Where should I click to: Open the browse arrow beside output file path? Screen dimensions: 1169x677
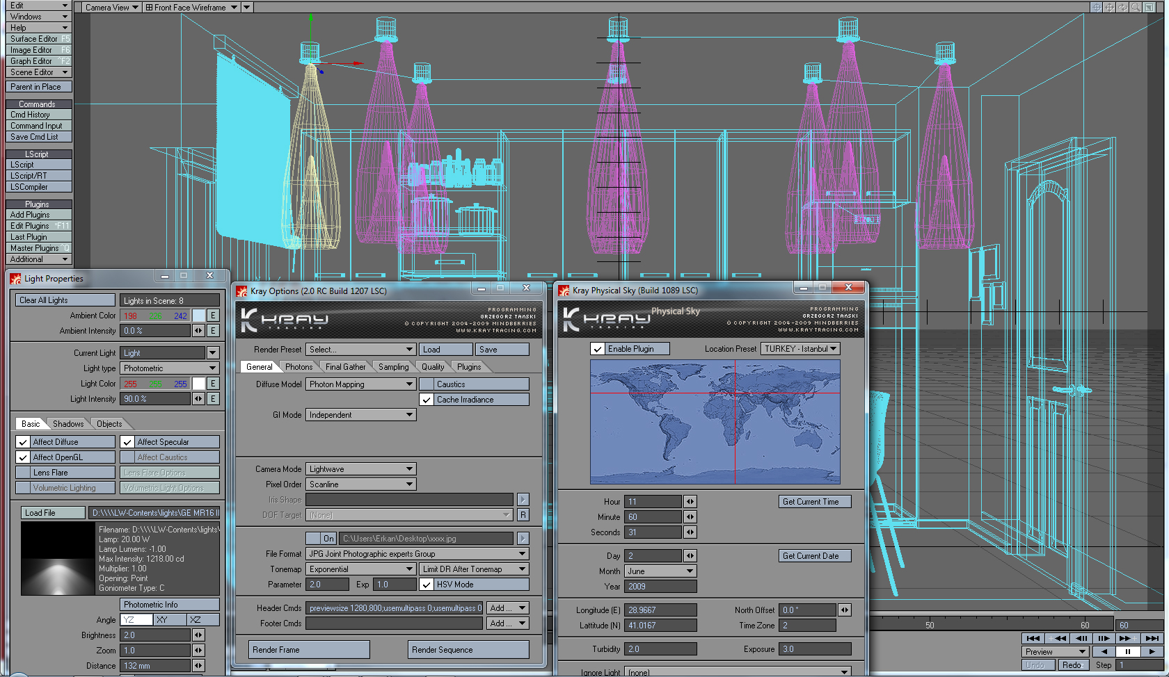pyautogui.click(x=523, y=539)
